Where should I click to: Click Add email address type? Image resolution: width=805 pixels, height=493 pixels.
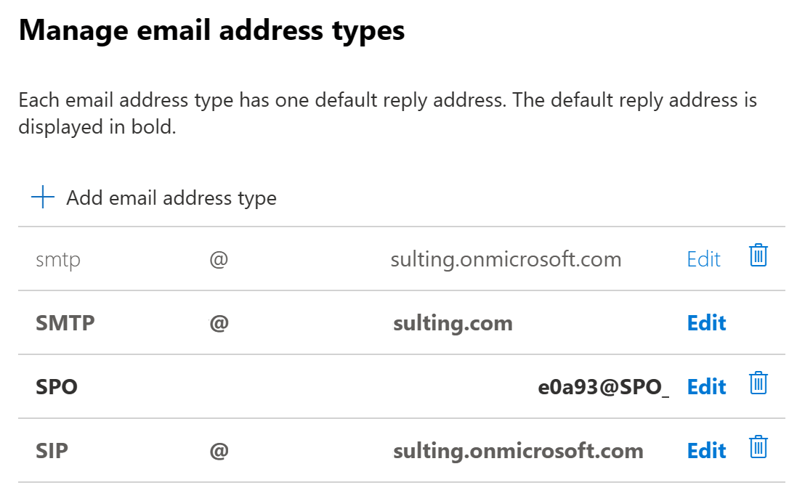click(171, 197)
